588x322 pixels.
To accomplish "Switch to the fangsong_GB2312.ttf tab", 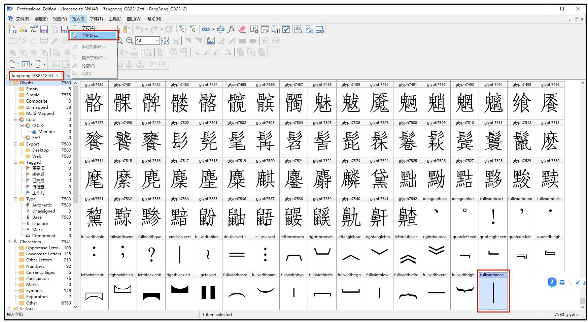I will (x=32, y=75).
